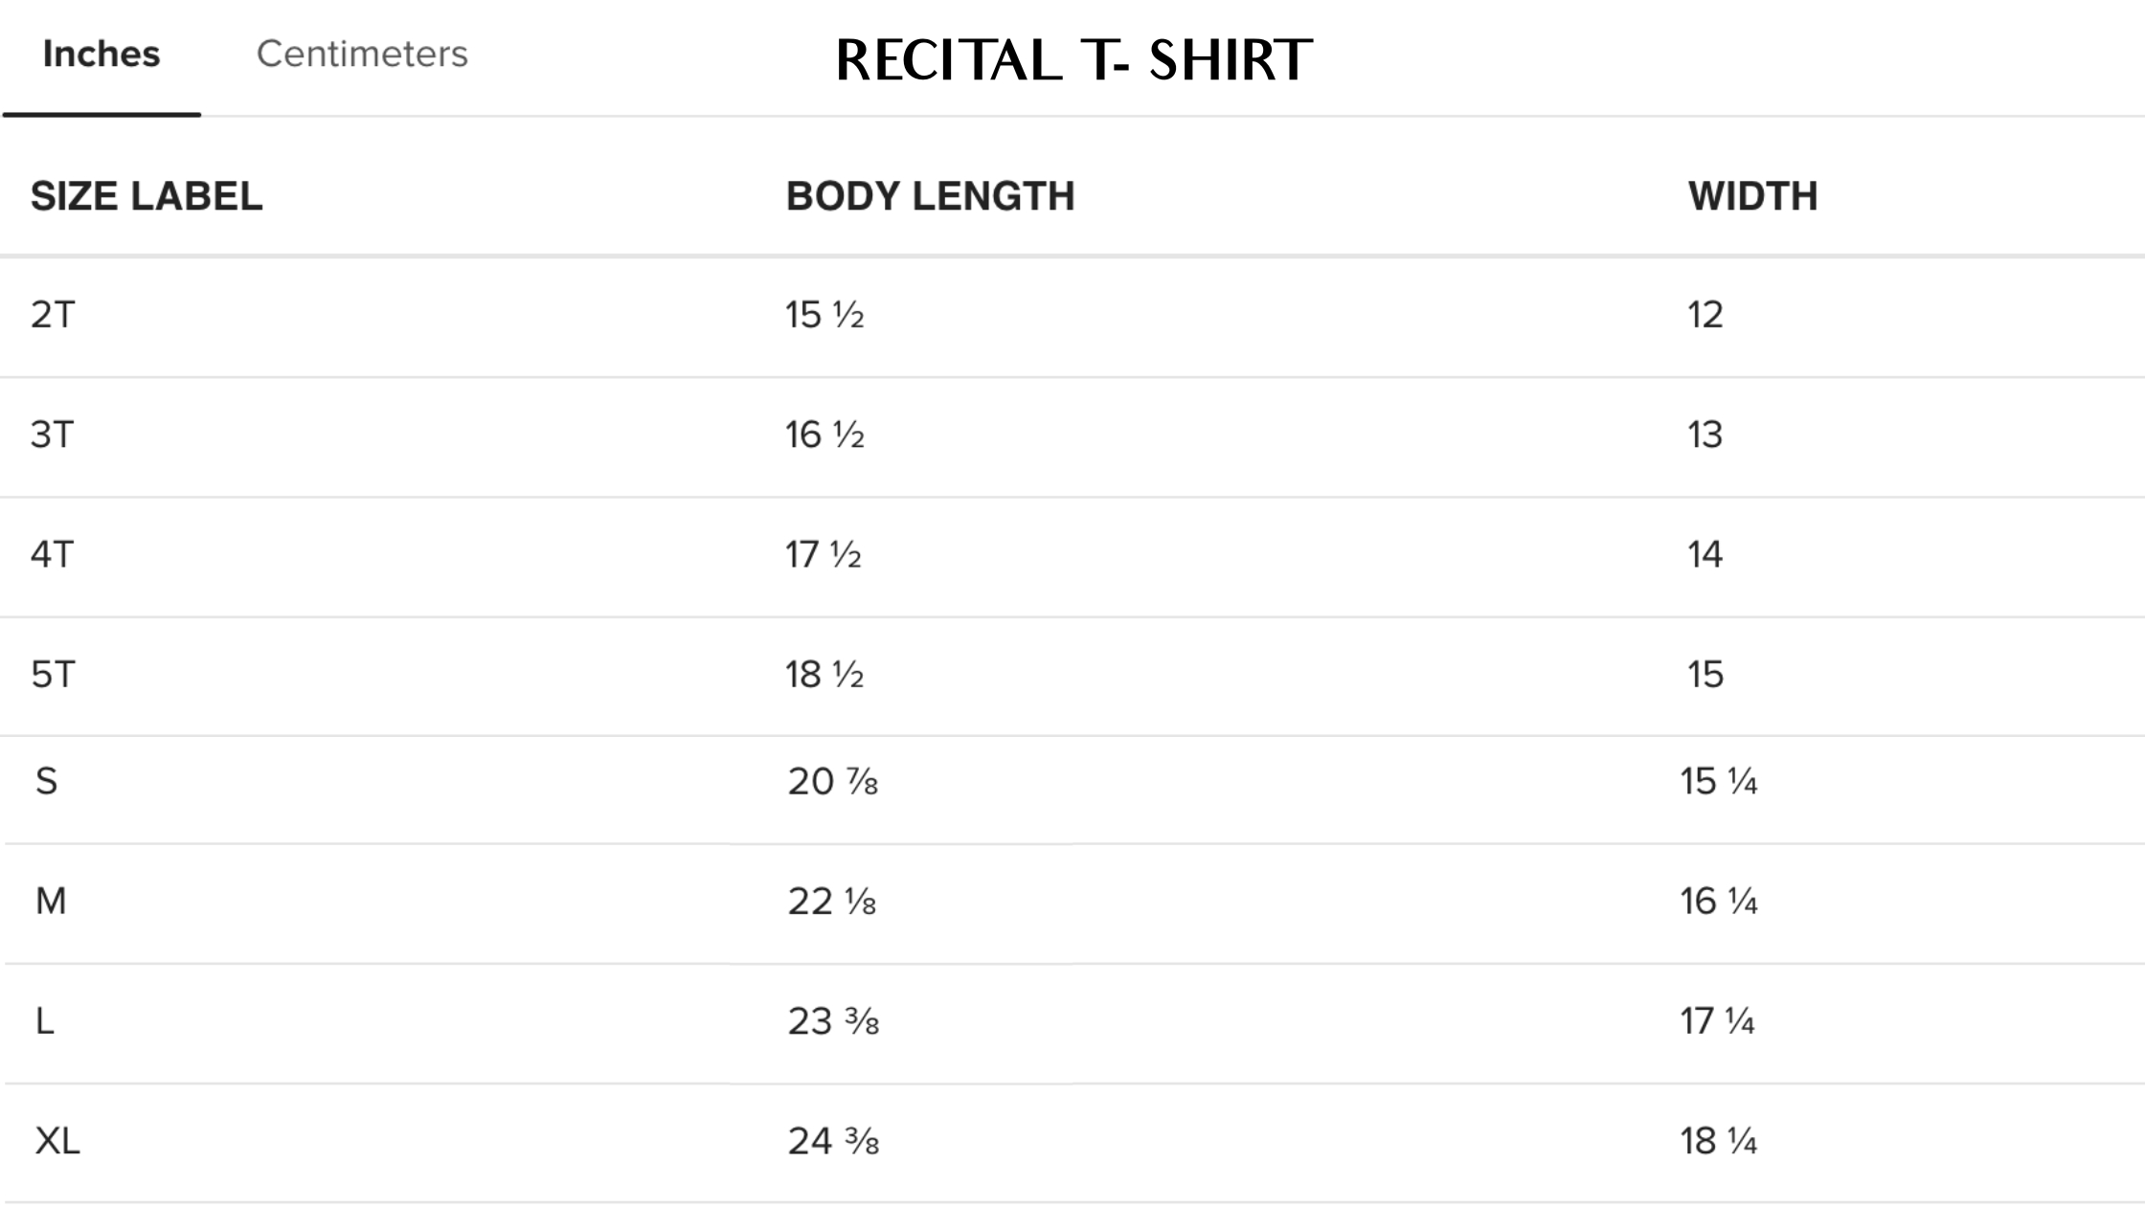Select the 5T size row label
Screen dimensions: 2145x1206
coord(53,675)
